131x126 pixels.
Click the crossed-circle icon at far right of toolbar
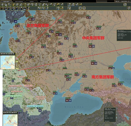pyautogui.click(x=125, y=5)
